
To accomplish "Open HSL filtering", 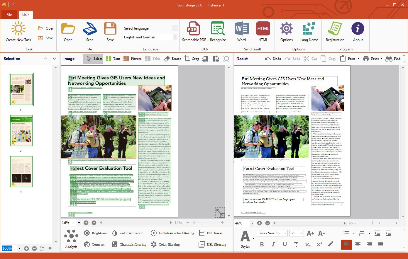I will point(212,244).
